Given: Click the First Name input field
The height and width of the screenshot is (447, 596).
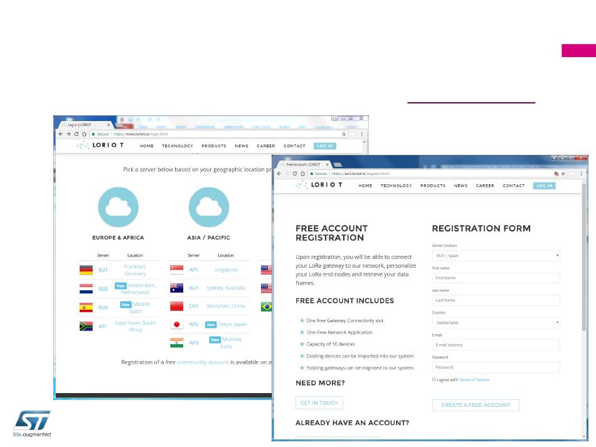Looking at the screenshot, I should pos(496,278).
